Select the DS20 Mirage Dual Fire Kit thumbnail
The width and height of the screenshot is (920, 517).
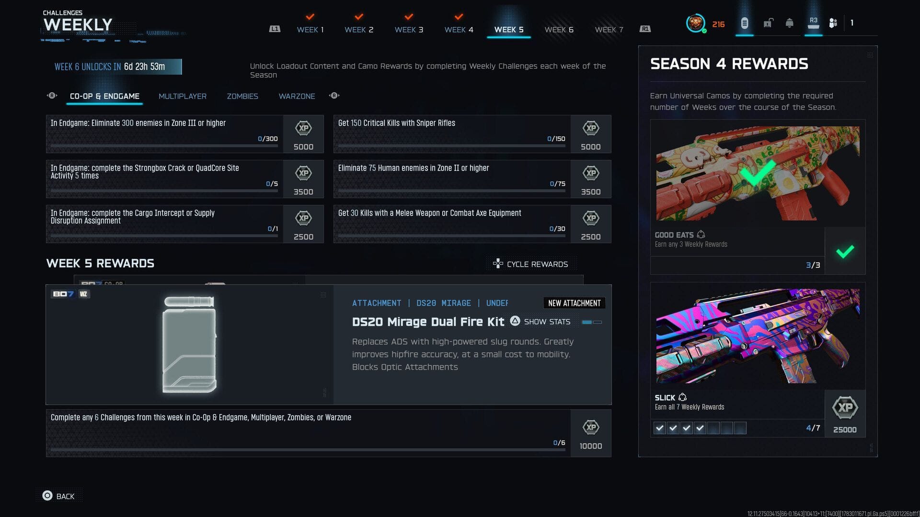(190, 345)
